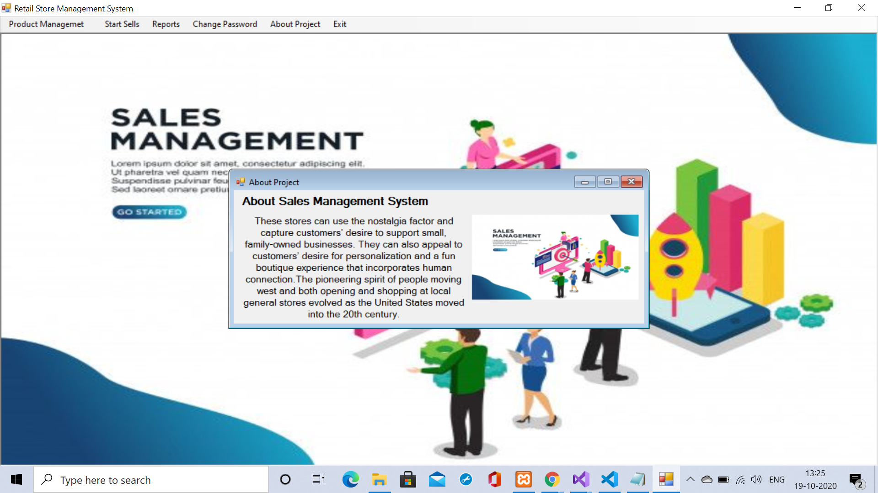Click the Windows search box
Viewport: 878px width, 493px height.
[151, 479]
